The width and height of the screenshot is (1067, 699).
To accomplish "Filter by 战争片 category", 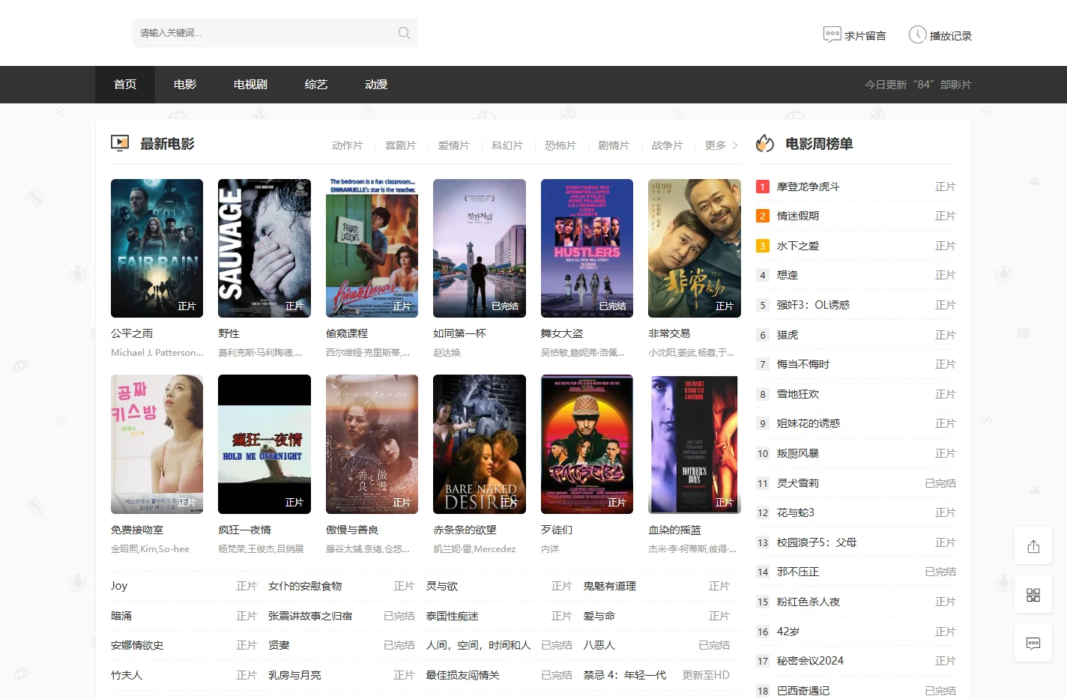I will (667, 145).
